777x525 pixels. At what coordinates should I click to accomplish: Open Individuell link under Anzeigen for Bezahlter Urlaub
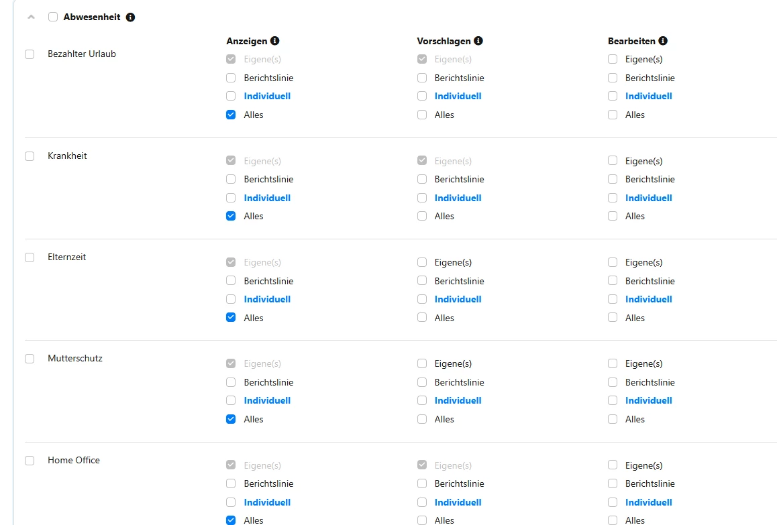[x=267, y=96]
